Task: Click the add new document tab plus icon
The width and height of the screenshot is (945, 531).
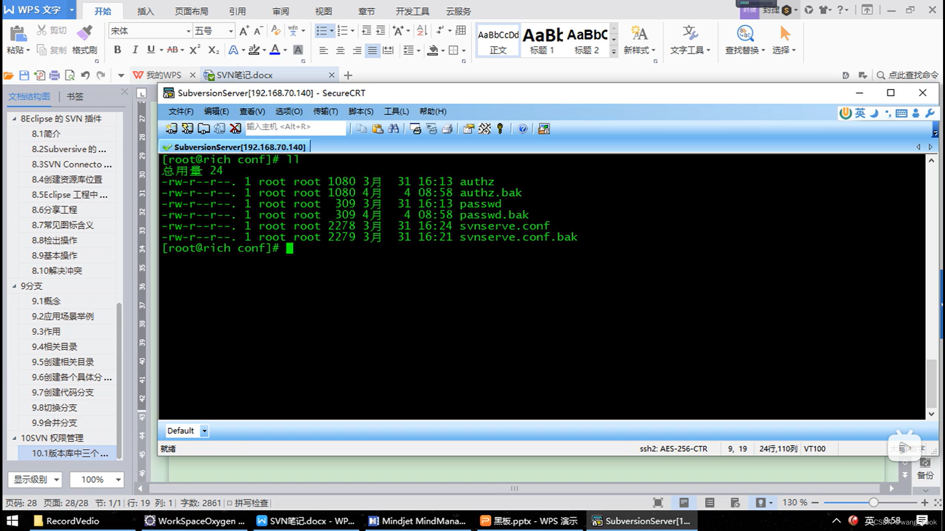Action: (x=348, y=75)
